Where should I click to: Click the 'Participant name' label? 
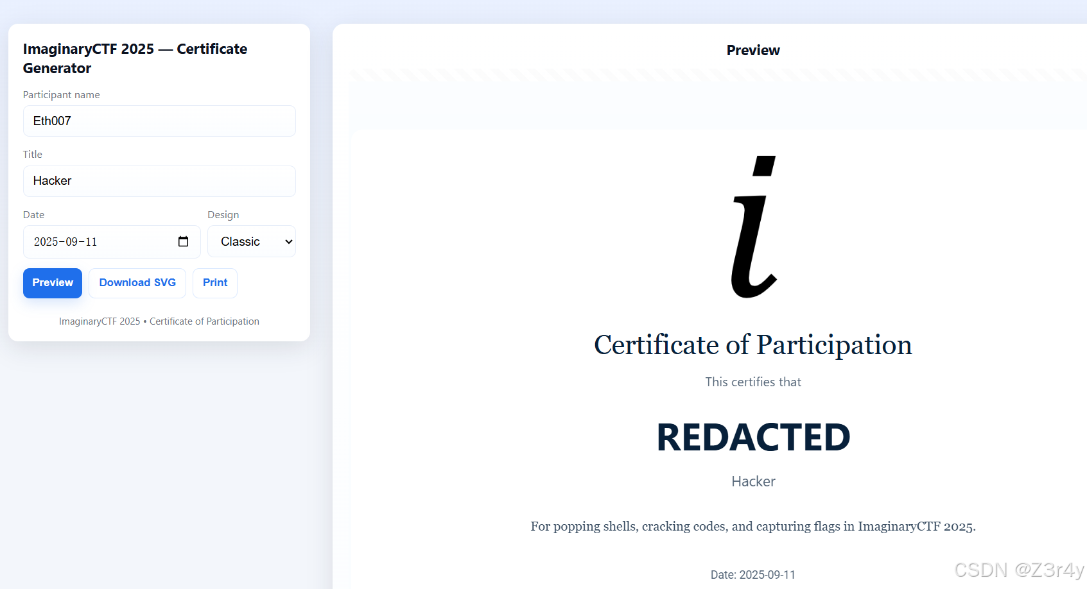click(x=62, y=95)
